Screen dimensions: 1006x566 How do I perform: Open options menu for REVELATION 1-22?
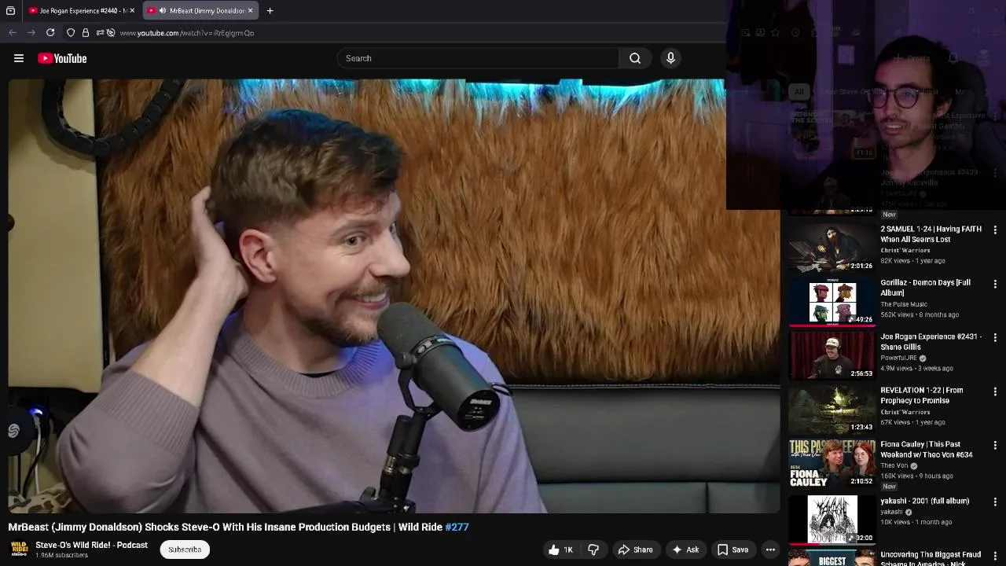tap(995, 391)
